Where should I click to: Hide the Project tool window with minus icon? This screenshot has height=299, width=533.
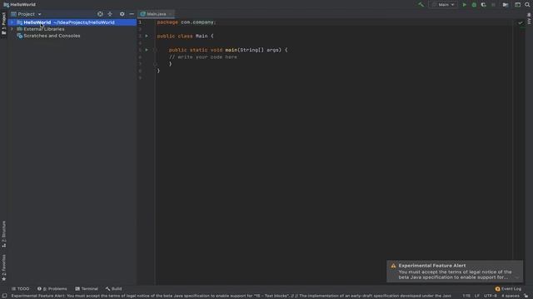pos(132,14)
